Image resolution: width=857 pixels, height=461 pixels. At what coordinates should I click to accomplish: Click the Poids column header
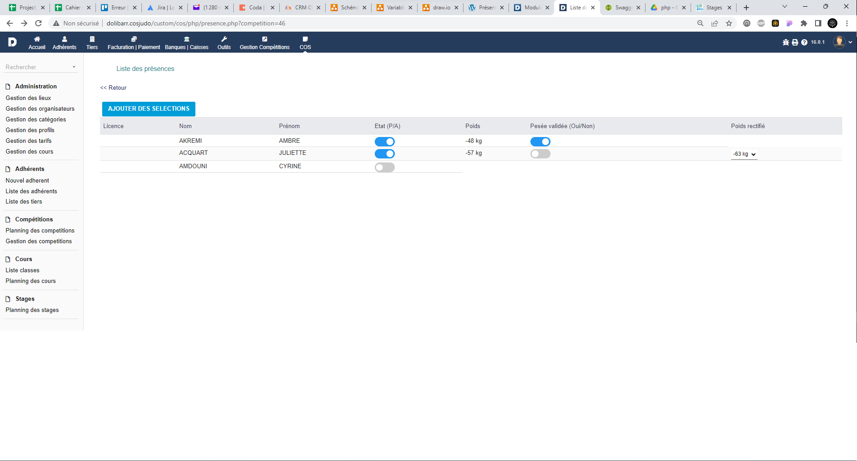(473, 126)
